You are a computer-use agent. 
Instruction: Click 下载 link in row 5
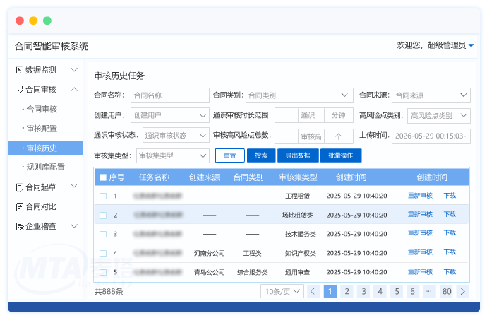450,272
